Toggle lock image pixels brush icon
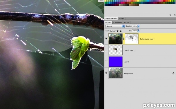The width and height of the screenshot is (176, 109). [x=114, y=31]
